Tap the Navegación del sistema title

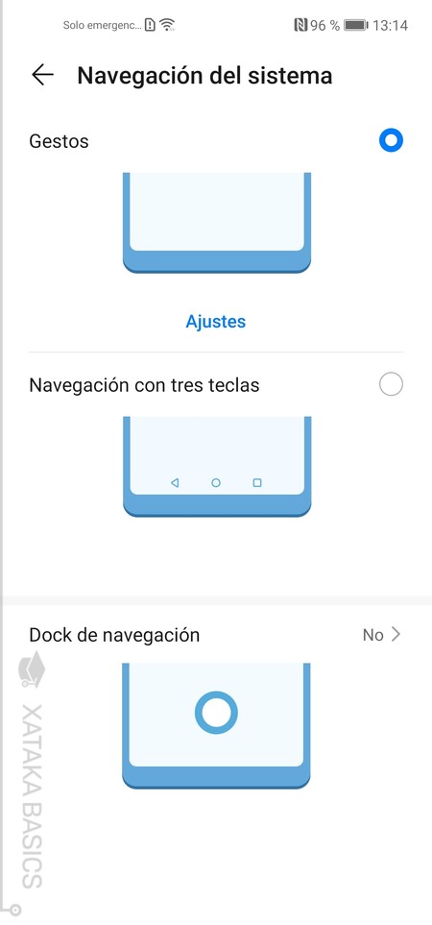[x=204, y=76]
